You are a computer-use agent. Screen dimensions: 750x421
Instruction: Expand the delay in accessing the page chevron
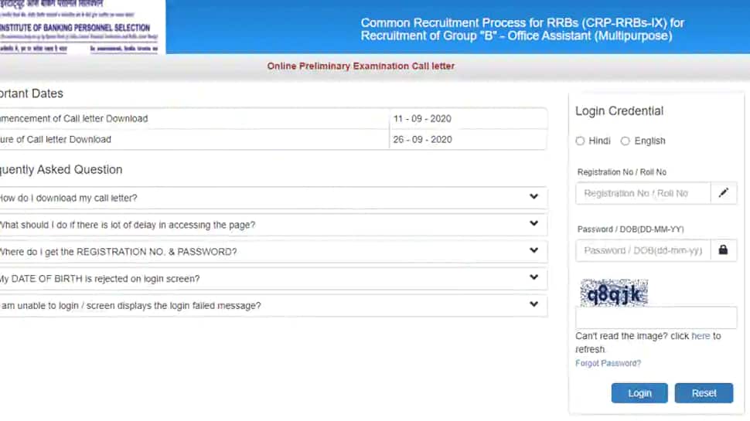[534, 224]
